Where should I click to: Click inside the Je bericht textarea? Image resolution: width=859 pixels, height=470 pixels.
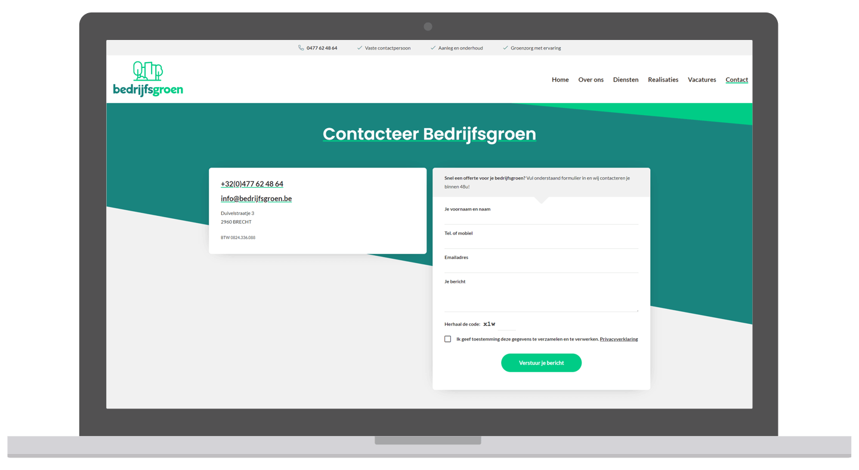pyautogui.click(x=541, y=298)
